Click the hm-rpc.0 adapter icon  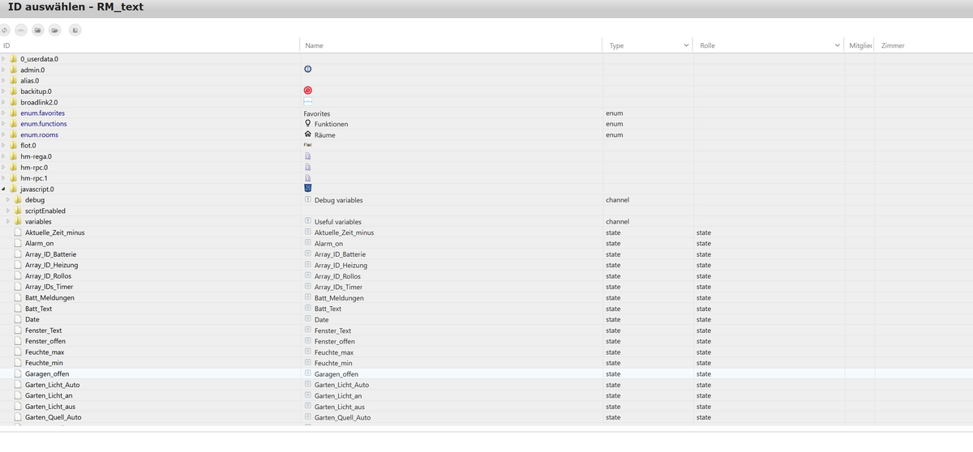[x=308, y=167]
